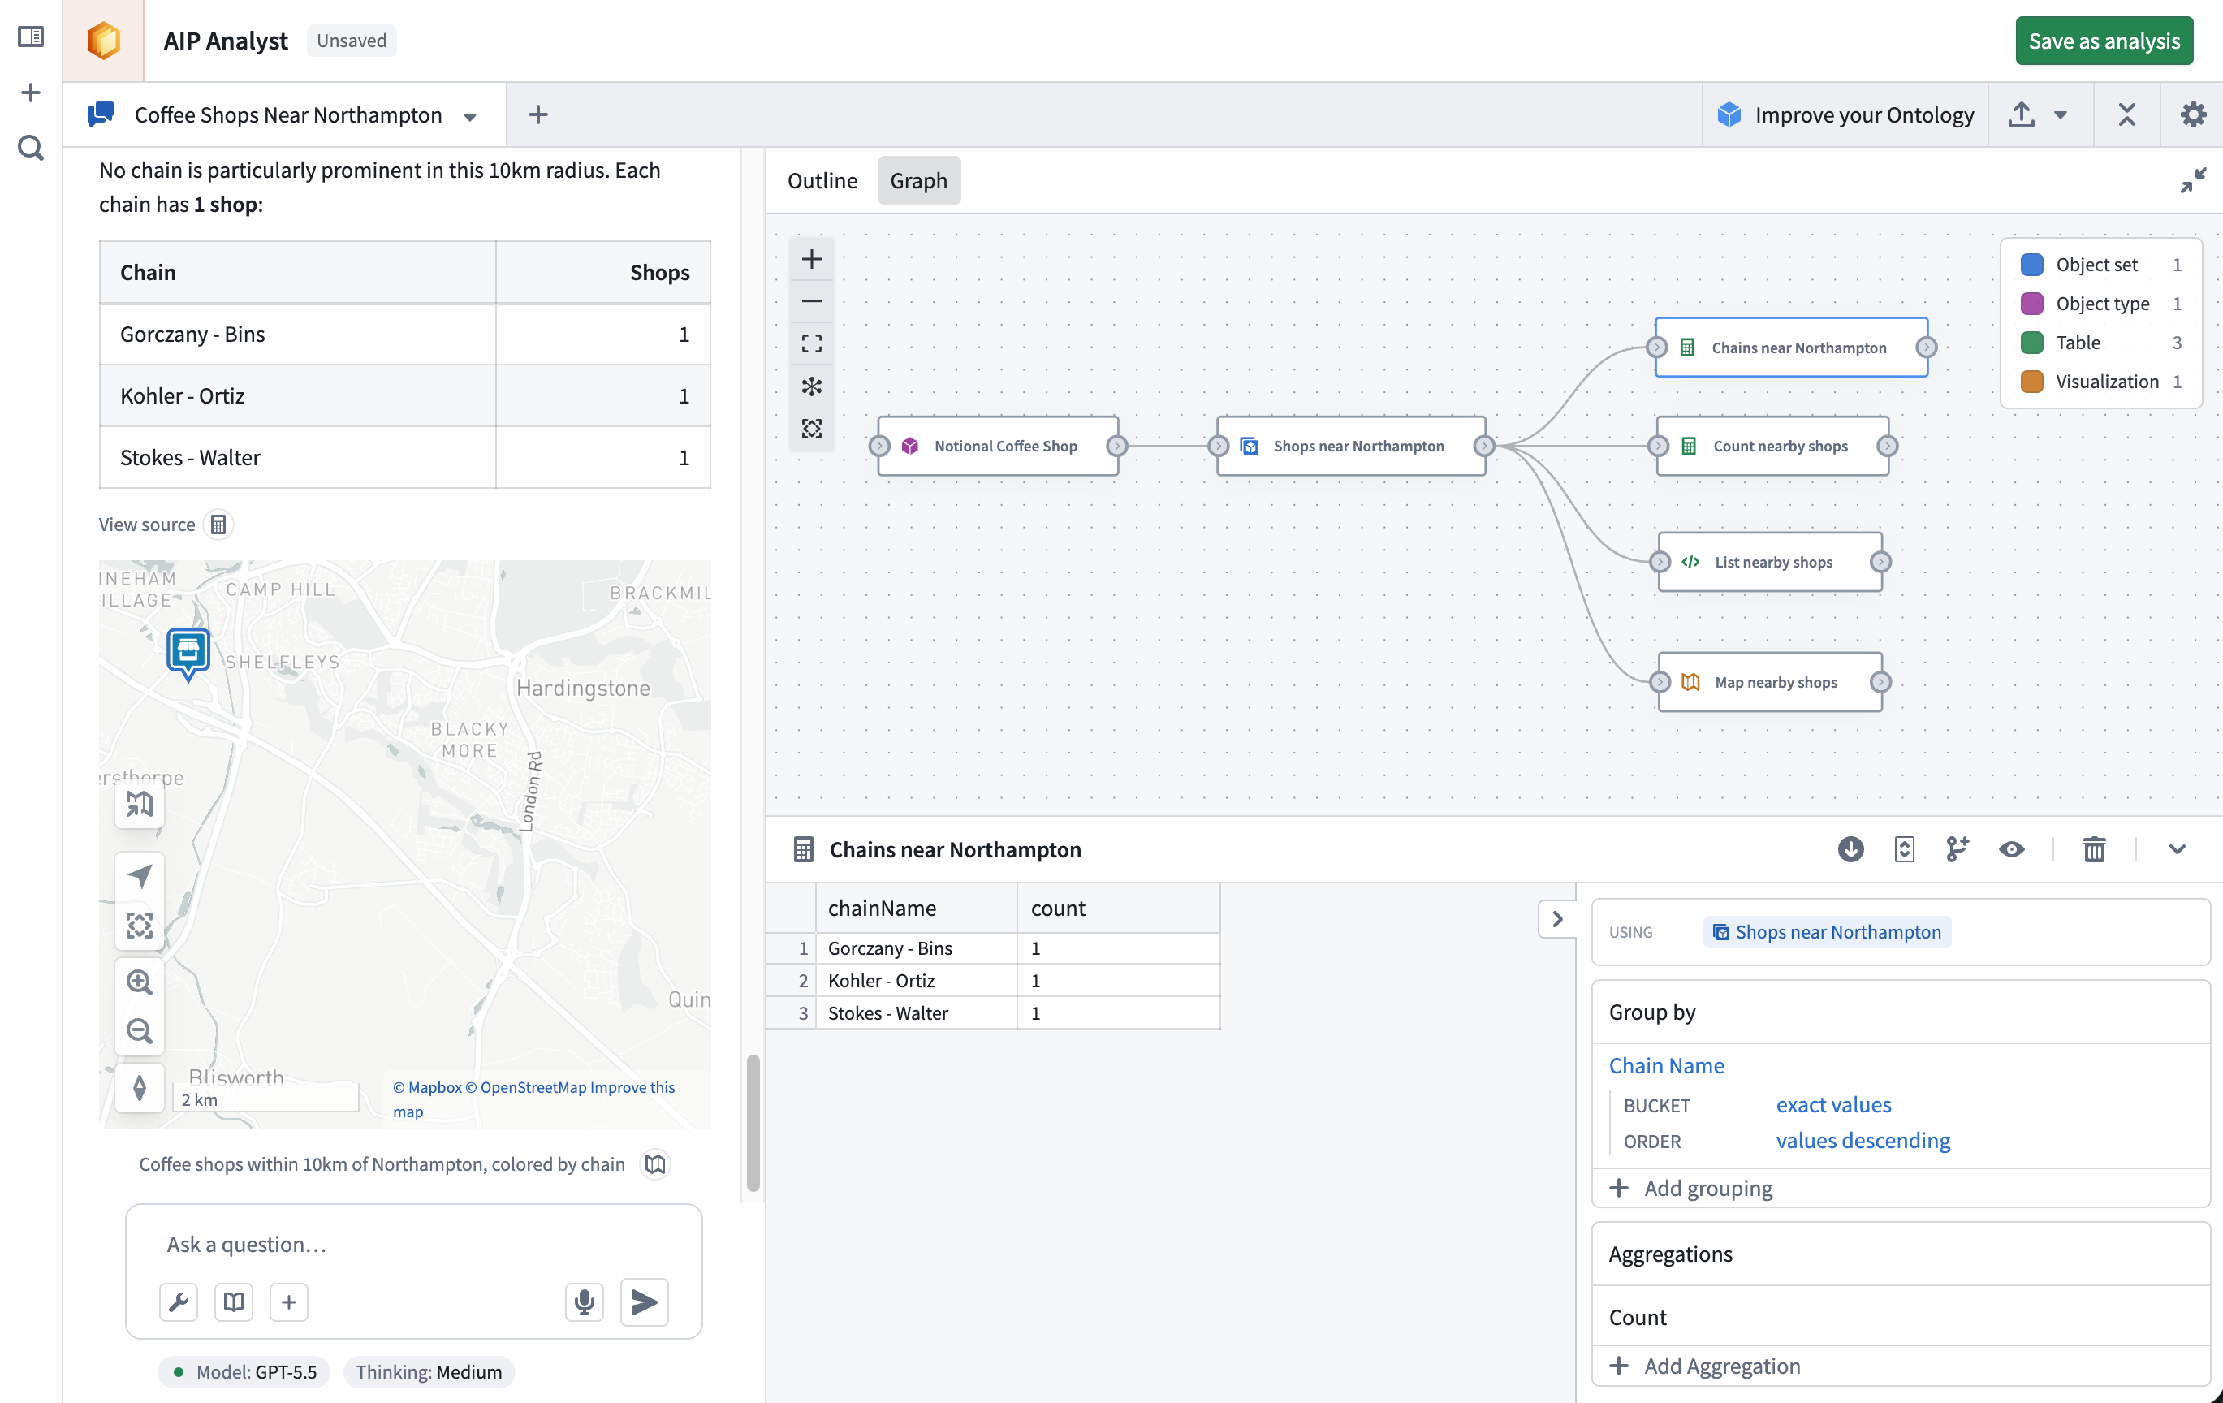Click Object type purple legend swatch

click(2032, 304)
